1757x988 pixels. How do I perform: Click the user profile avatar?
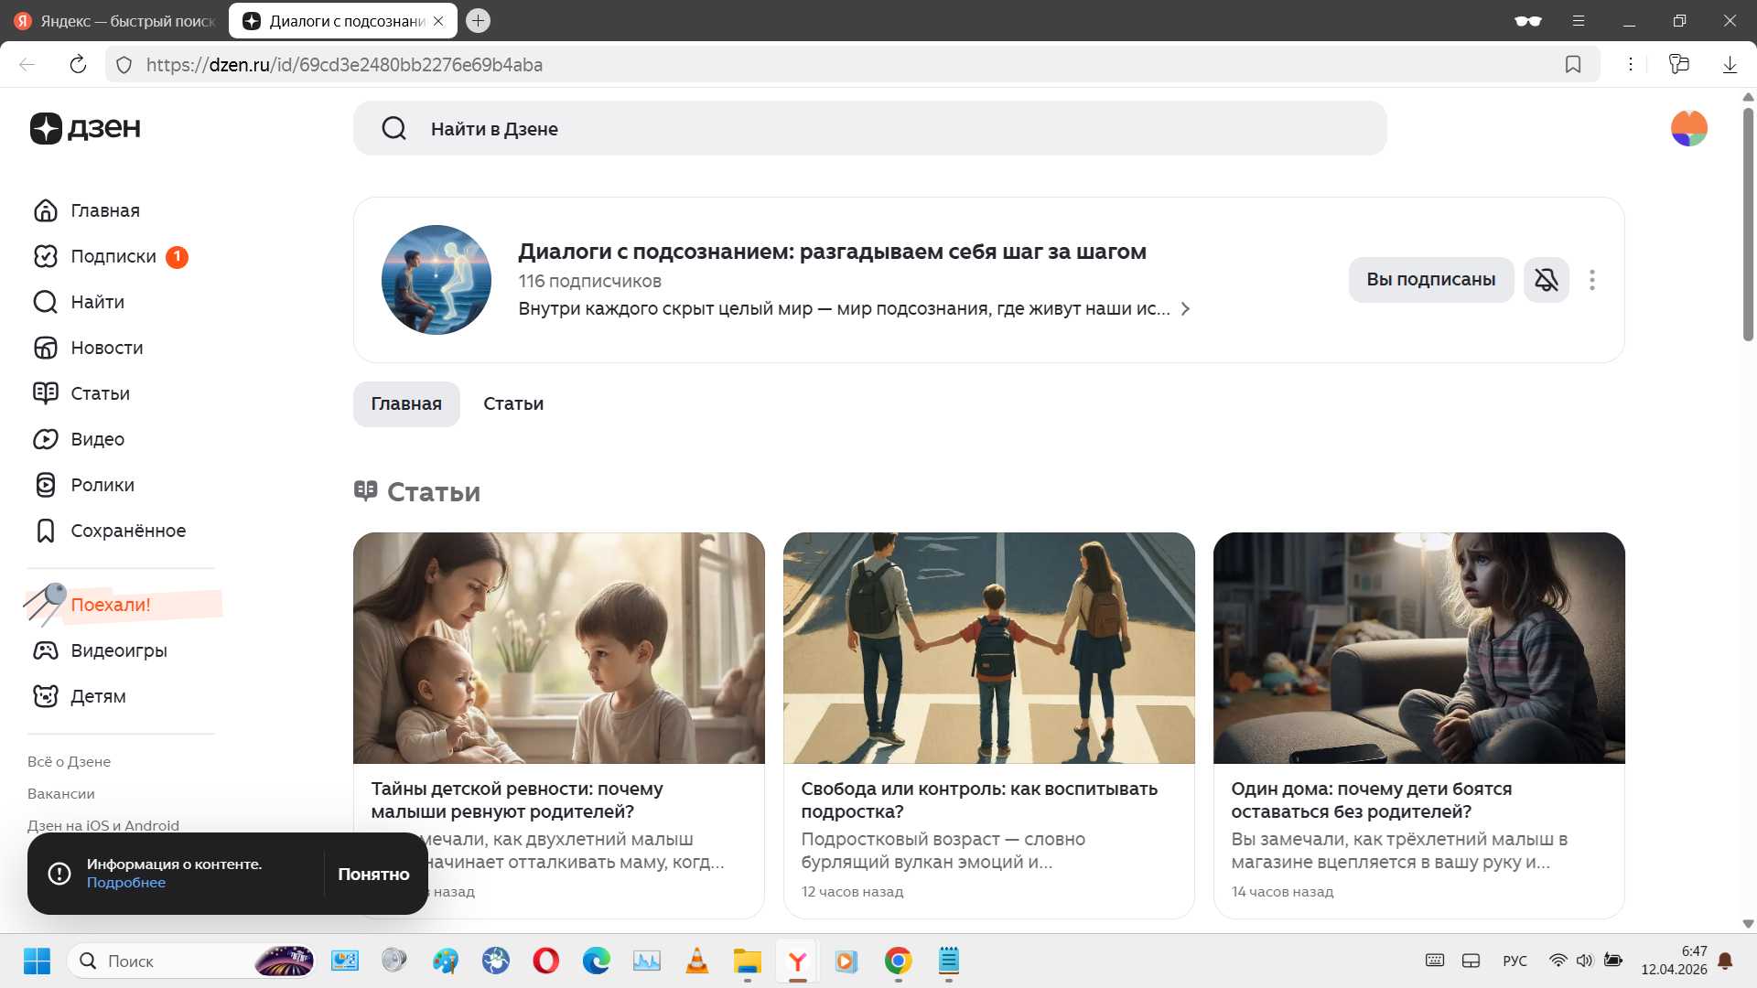point(1688,128)
